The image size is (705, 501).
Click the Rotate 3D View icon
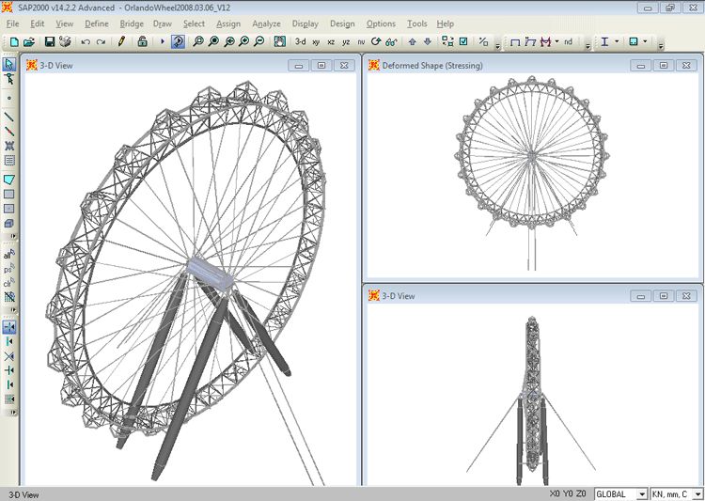coord(376,42)
